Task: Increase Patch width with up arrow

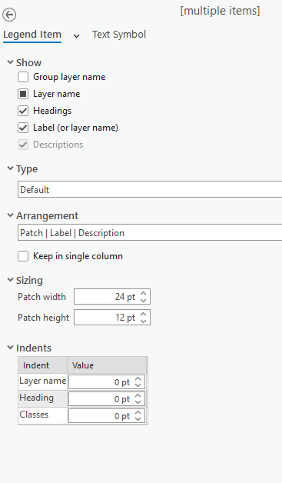Action: click(x=143, y=294)
